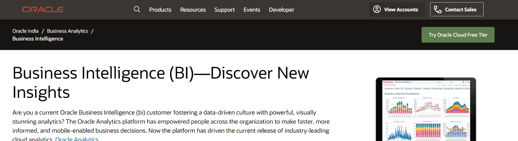
Task: Follow the Oracle Analytics link
Action: tap(77, 139)
